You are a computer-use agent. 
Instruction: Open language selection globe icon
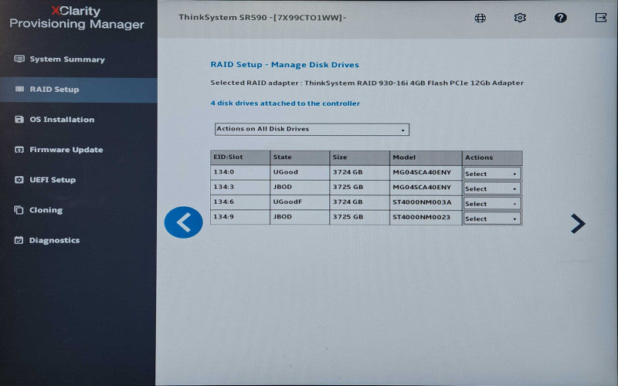[x=480, y=18]
